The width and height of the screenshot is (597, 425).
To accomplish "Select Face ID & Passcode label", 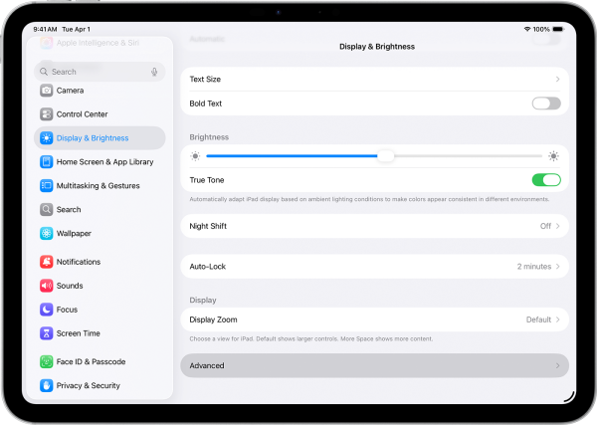I will 91,361.
